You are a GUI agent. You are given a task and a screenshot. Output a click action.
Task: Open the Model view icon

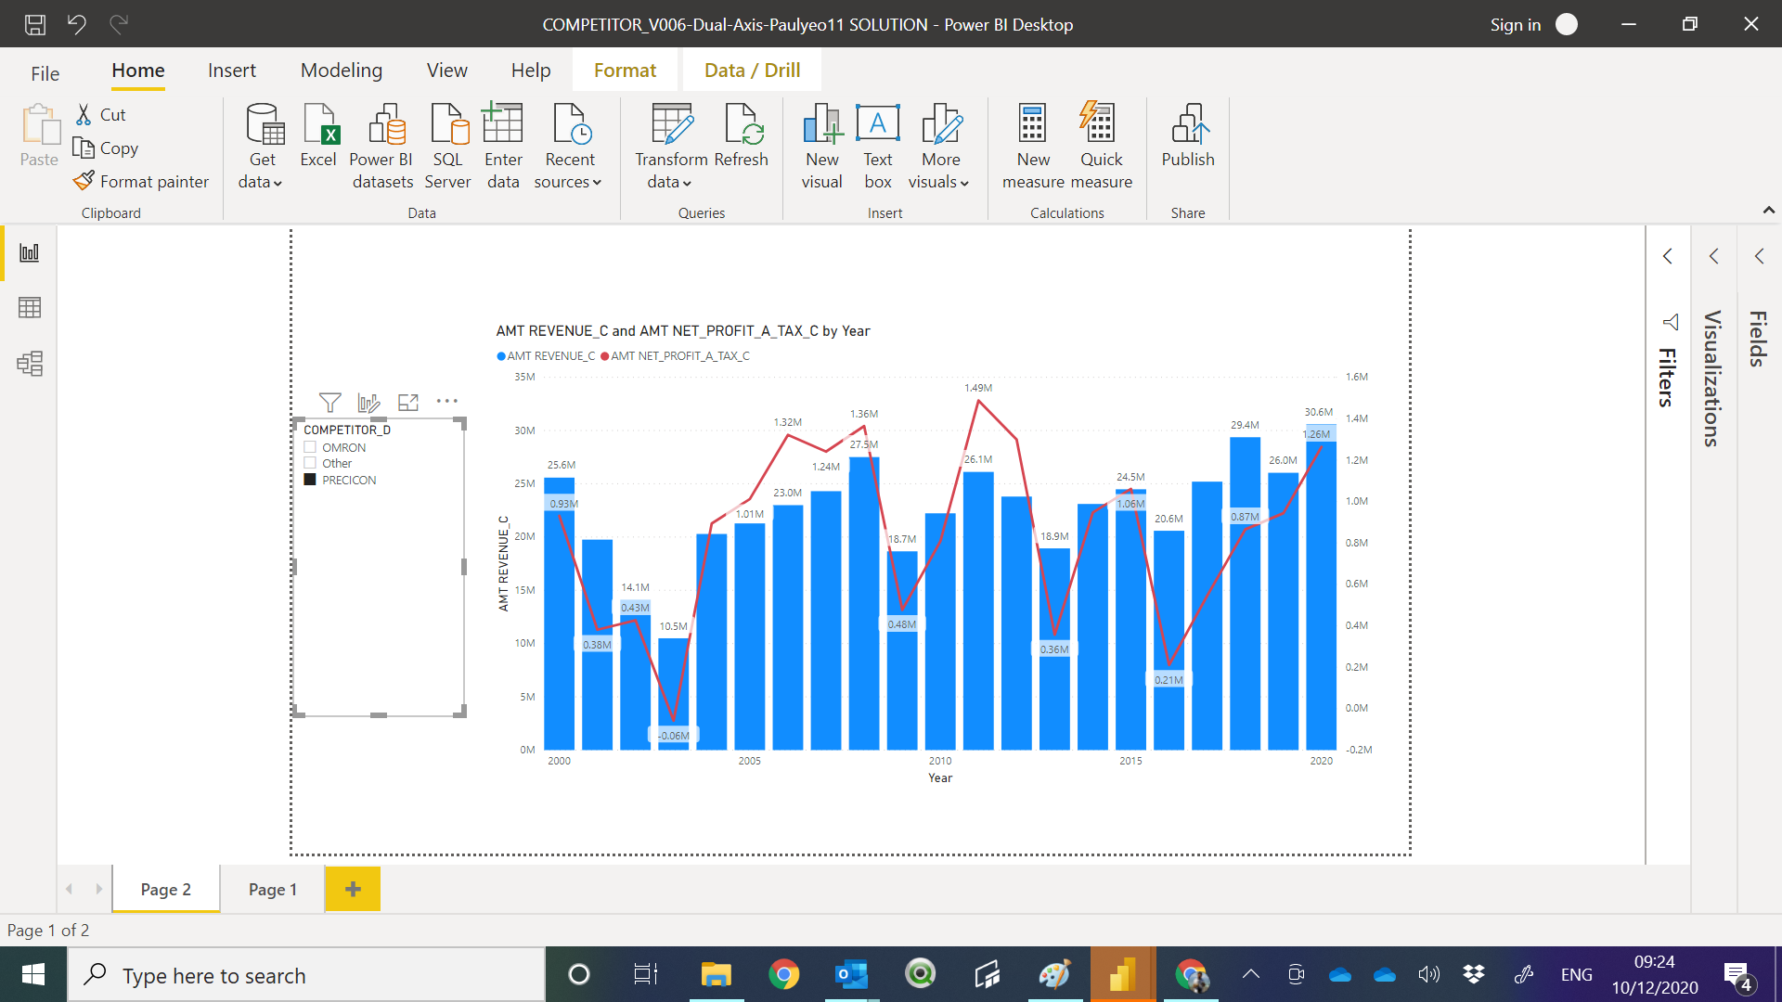(30, 363)
